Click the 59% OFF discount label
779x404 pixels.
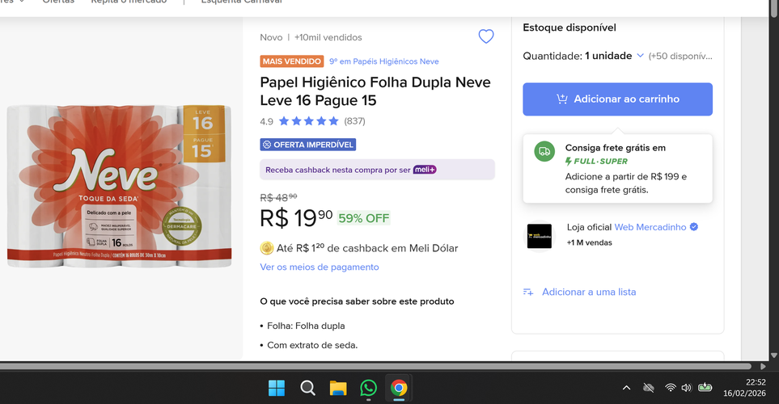[x=364, y=218]
